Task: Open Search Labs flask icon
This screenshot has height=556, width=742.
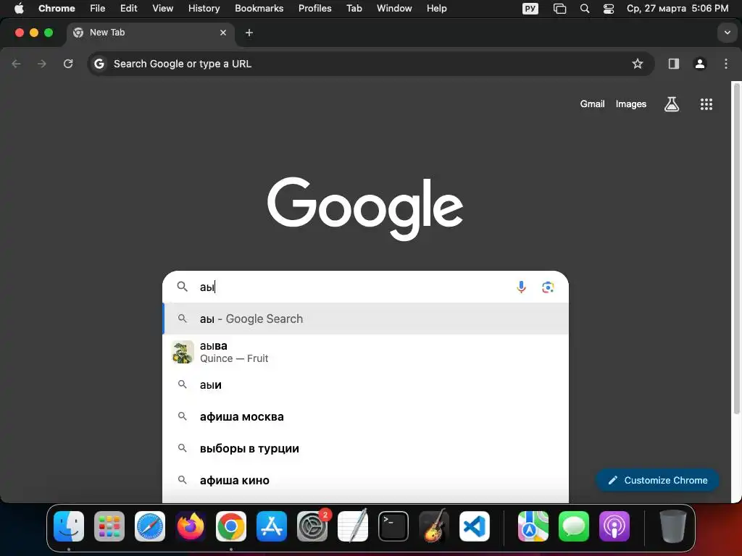Action: tap(672, 104)
